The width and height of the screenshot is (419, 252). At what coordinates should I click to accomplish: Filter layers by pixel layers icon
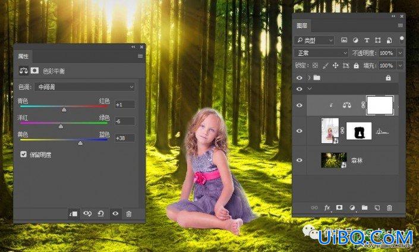[344, 40]
